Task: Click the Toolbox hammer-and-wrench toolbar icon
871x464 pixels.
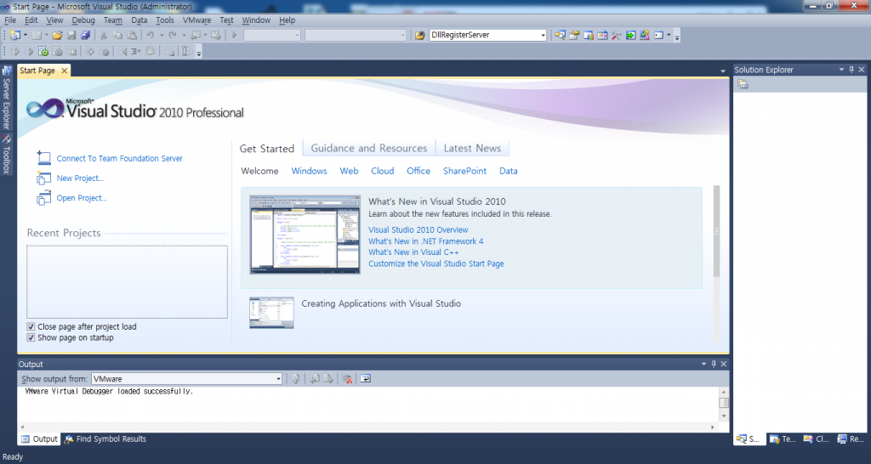Action: click(616, 35)
